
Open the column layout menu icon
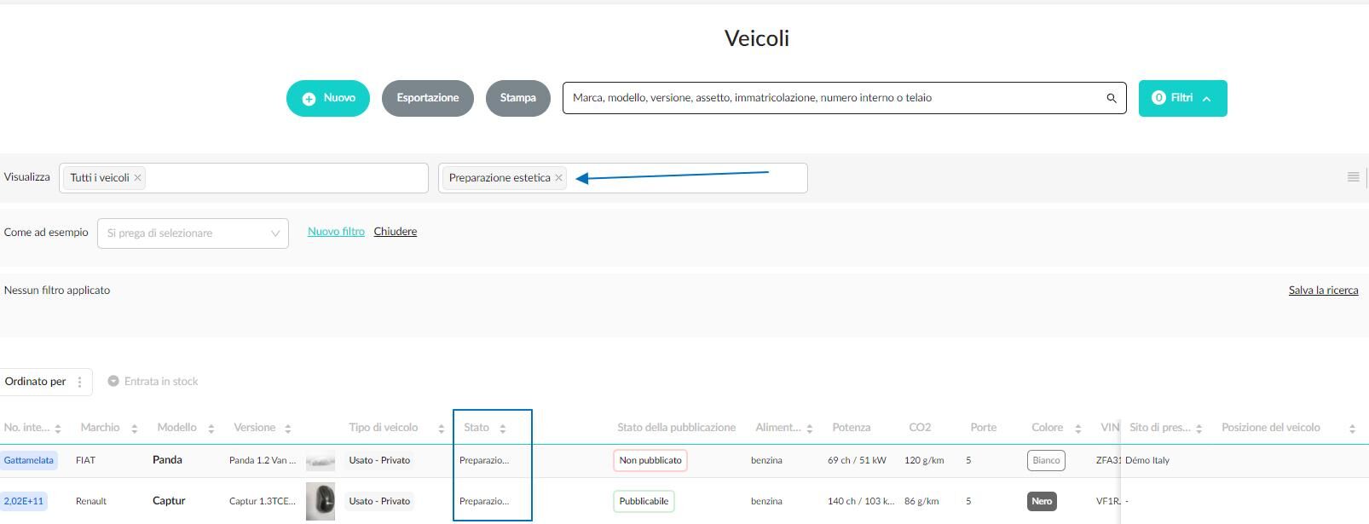tap(1353, 177)
